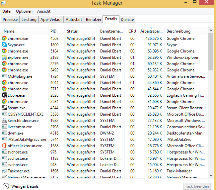This screenshot has height=190, width=216.
Task: Switch to the Autostart tab
Action: click(x=74, y=20)
